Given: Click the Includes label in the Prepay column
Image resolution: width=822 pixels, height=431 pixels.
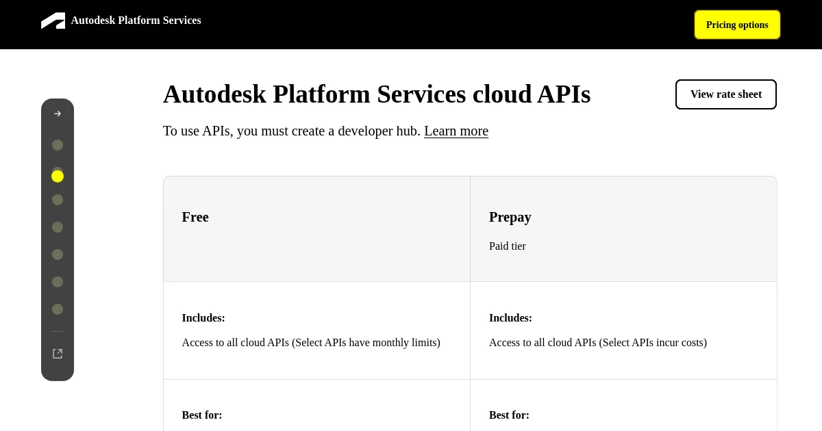Looking at the screenshot, I should (510, 318).
